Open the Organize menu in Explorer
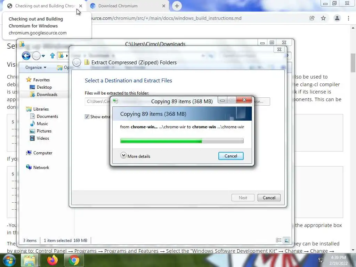This screenshot has width=356, height=267. (x=36, y=67)
